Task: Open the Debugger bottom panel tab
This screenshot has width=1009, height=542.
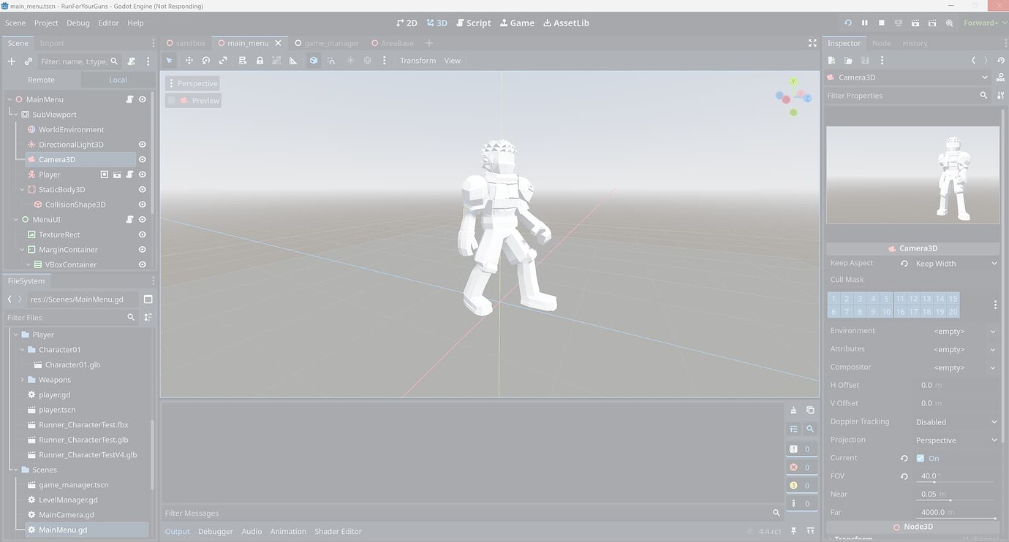Action: [x=216, y=531]
